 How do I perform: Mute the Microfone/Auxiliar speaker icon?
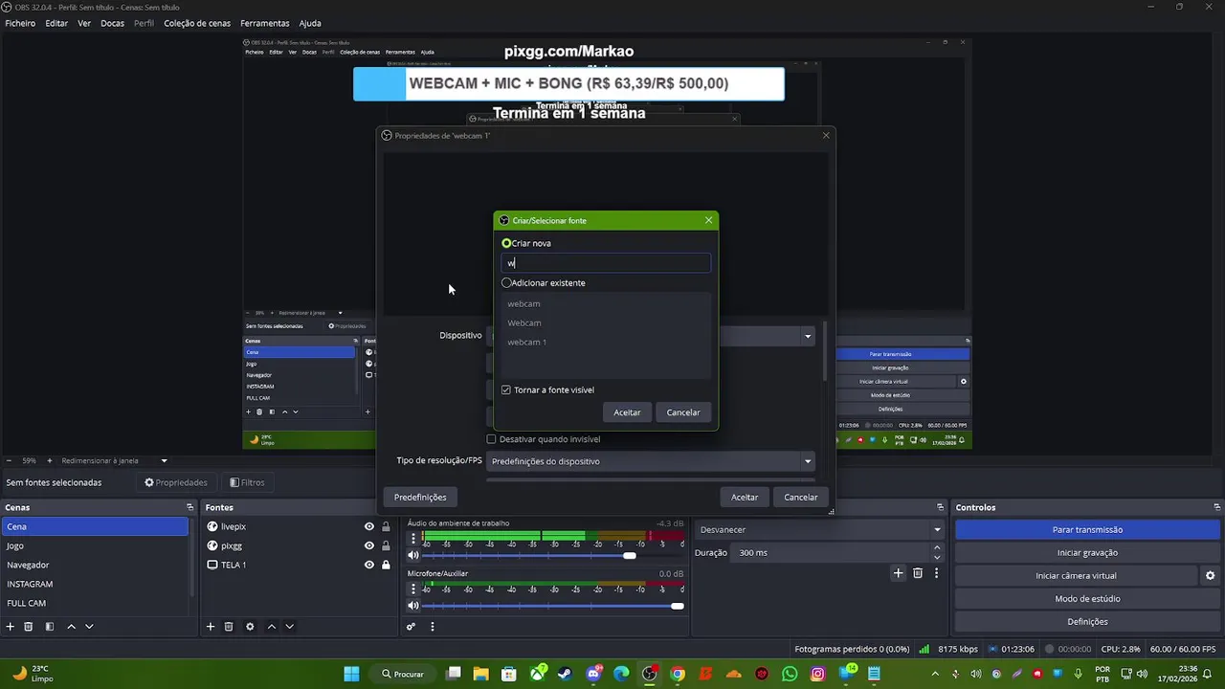tap(413, 605)
